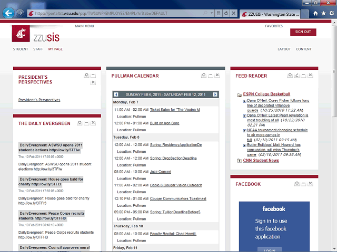Minimize the Pullman Calendar pagelet

point(210,76)
